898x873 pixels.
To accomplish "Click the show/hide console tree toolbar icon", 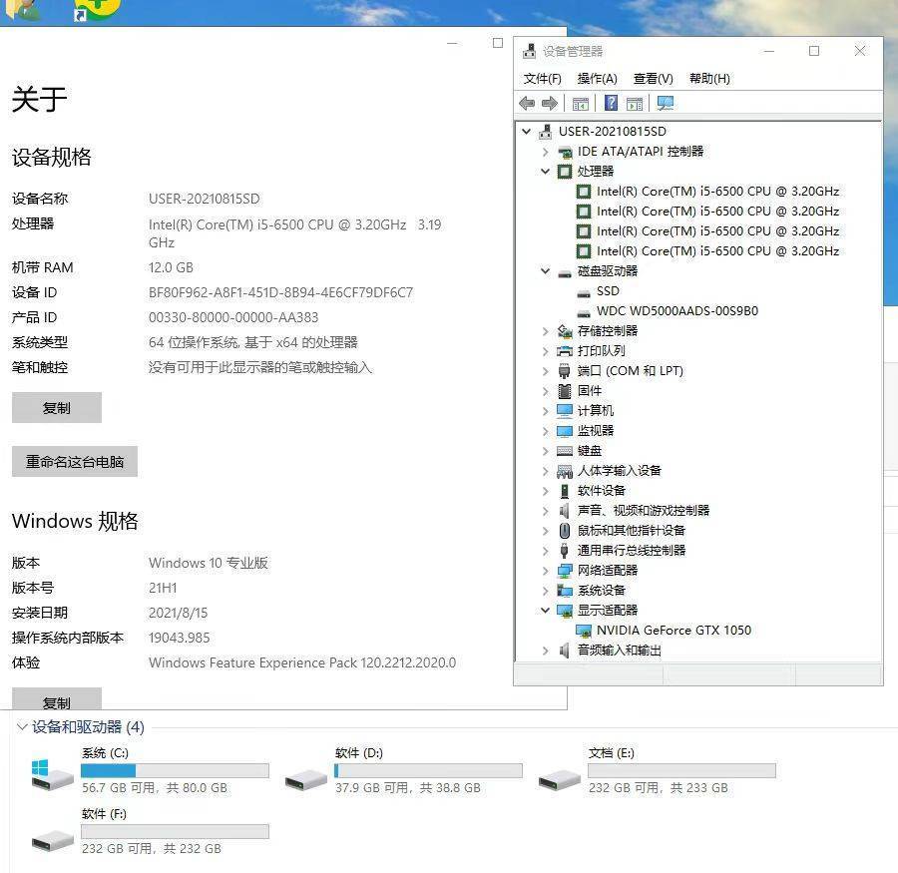I will click(580, 104).
